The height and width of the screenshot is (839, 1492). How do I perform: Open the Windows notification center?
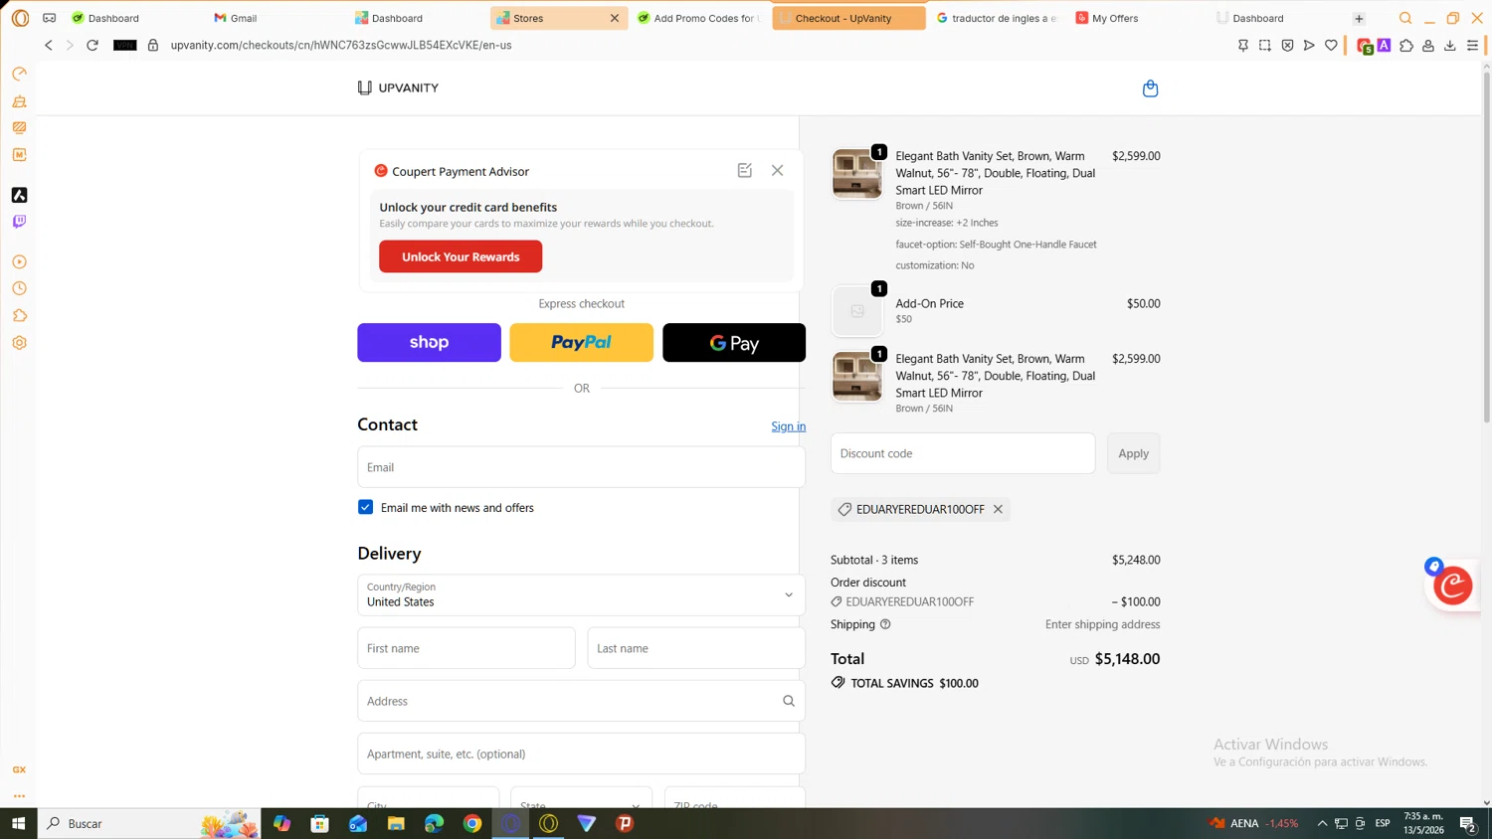tap(1467, 823)
